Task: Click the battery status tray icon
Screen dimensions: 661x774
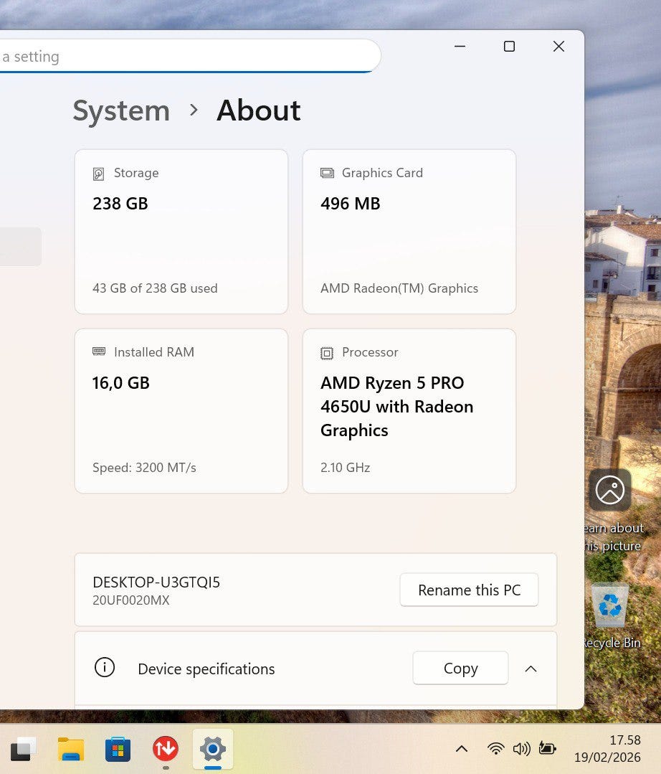Action: pos(548,749)
